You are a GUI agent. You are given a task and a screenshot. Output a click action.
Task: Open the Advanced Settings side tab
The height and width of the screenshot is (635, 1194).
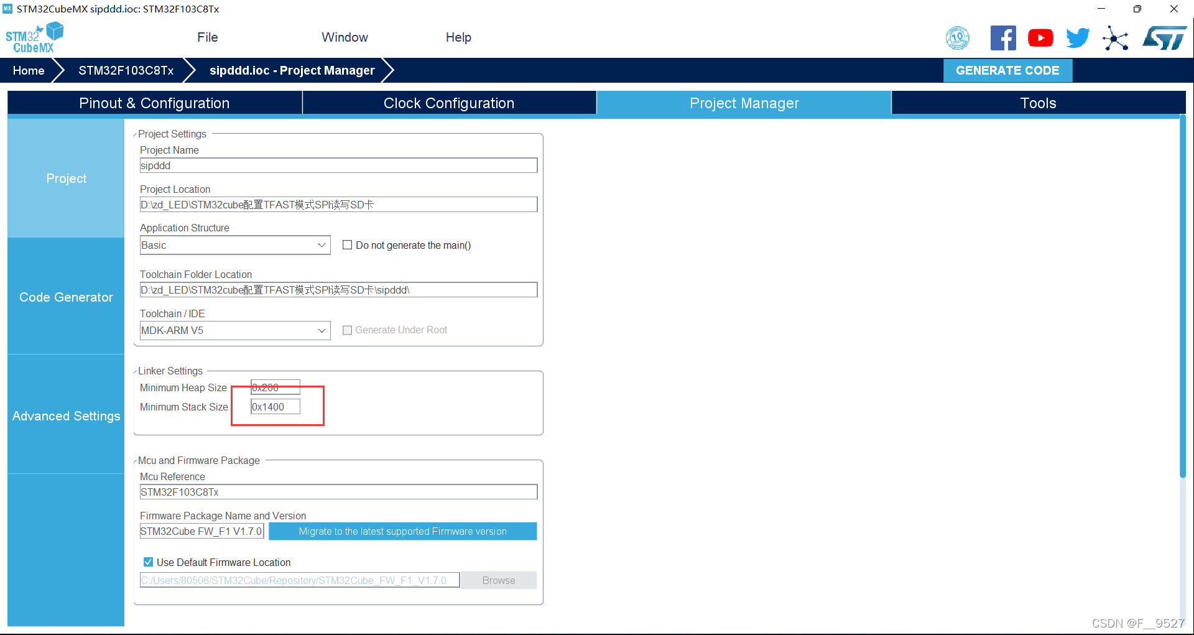(66, 416)
